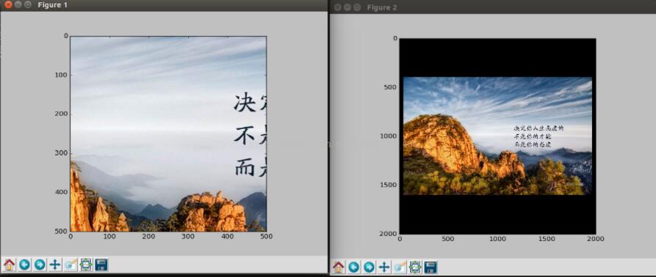The height and width of the screenshot is (277, 656).
Task: Minimize the Figure 2 window
Action: 347,7
